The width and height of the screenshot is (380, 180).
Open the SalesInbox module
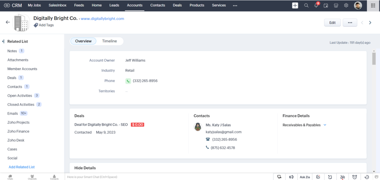[x=58, y=5]
